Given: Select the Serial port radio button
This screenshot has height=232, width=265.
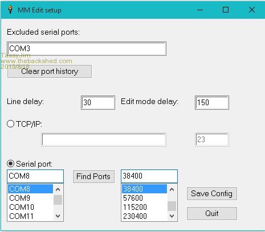Looking at the screenshot, I should [x=10, y=164].
